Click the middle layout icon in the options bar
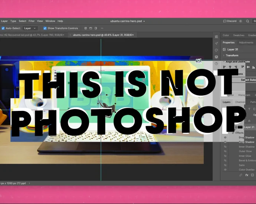Viewport: 256px width, 204px height. [91, 28]
